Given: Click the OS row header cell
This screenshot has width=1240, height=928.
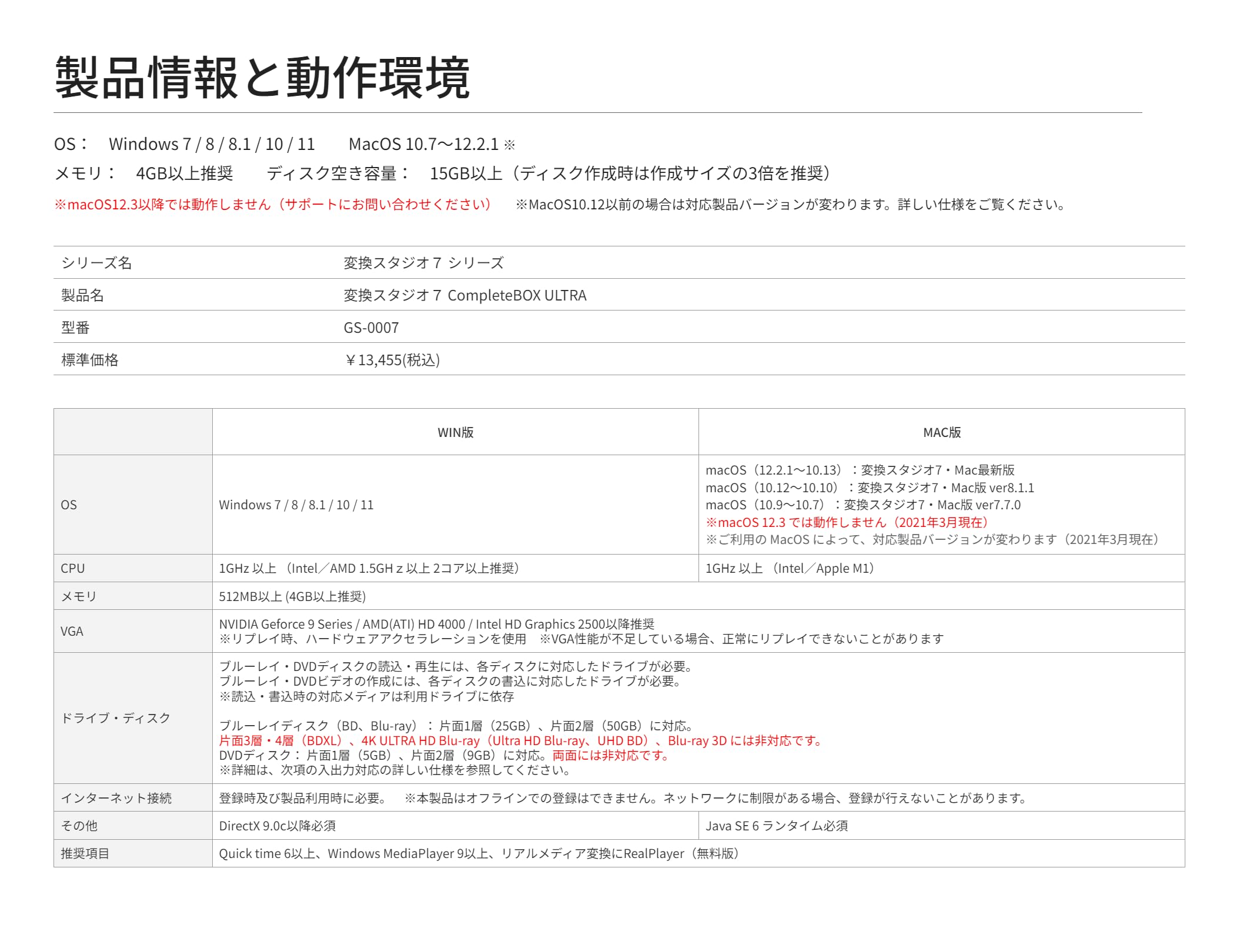Looking at the screenshot, I should coord(69,505).
